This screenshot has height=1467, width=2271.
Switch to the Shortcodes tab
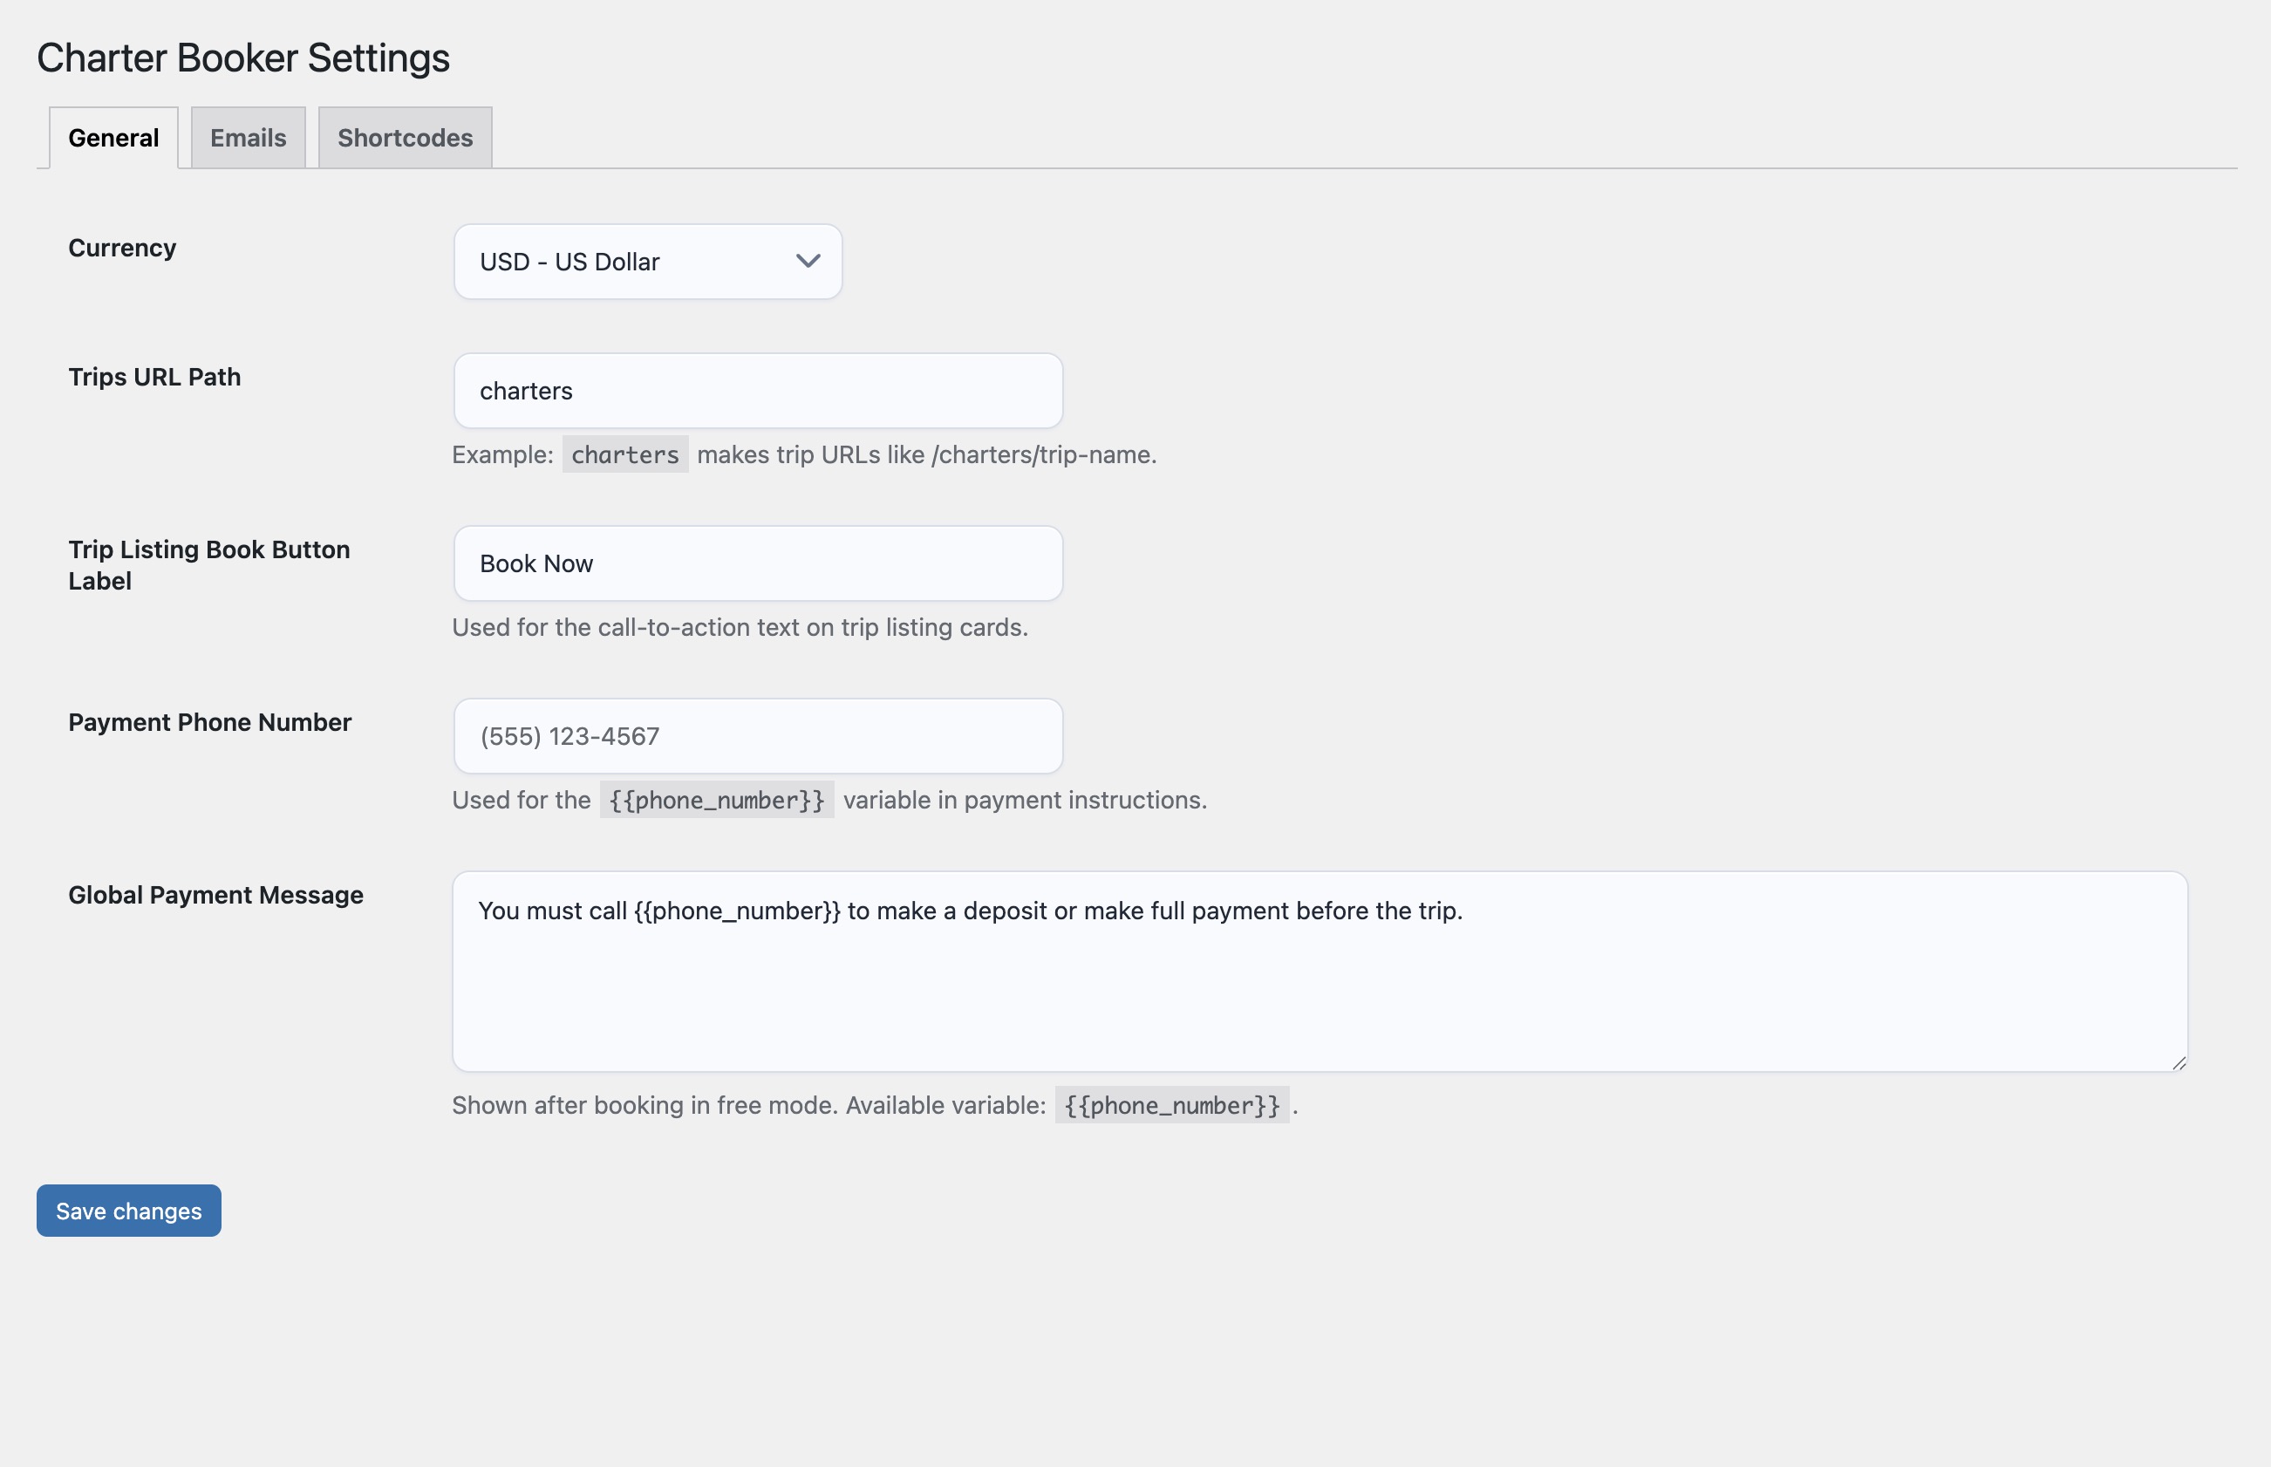(404, 137)
